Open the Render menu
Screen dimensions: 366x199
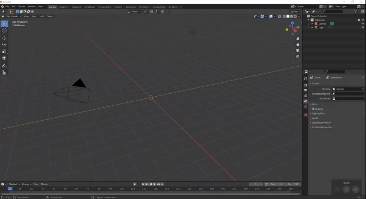click(x=22, y=7)
